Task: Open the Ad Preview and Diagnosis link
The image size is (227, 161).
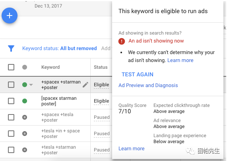Action: pyautogui.click(x=148, y=85)
